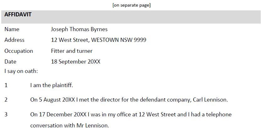This screenshot has width=261, height=128.
Task: Click the AFFIDAVIT heading
Action: tap(18, 14)
